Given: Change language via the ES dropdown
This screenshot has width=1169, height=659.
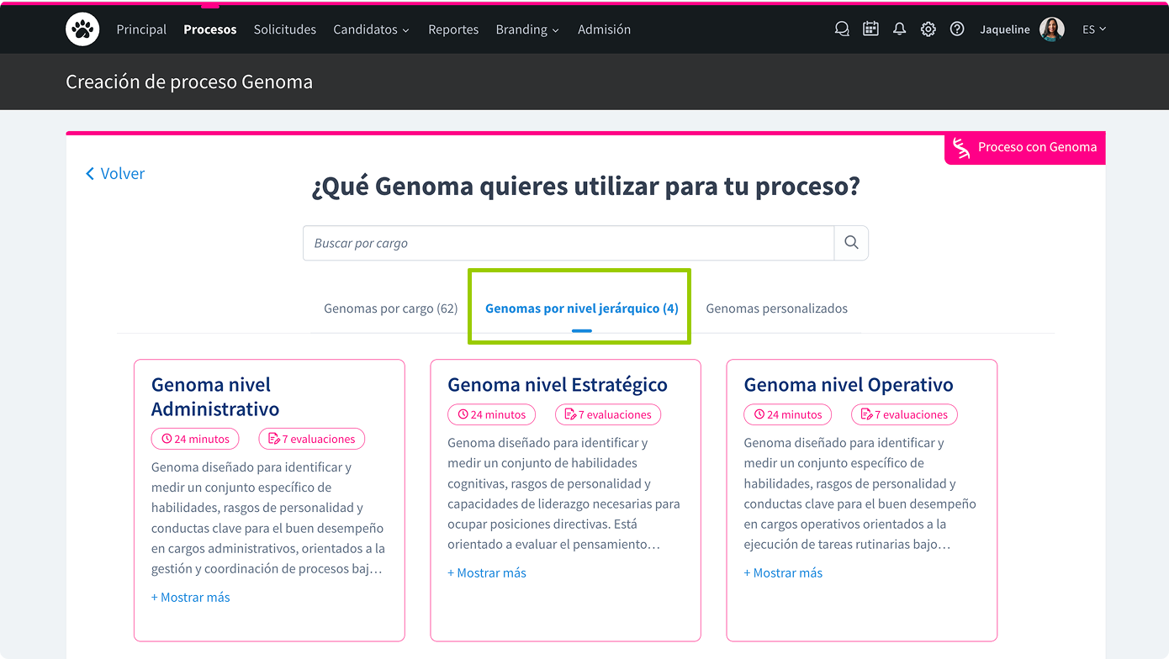Looking at the screenshot, I should click(x=1093, y=29).
